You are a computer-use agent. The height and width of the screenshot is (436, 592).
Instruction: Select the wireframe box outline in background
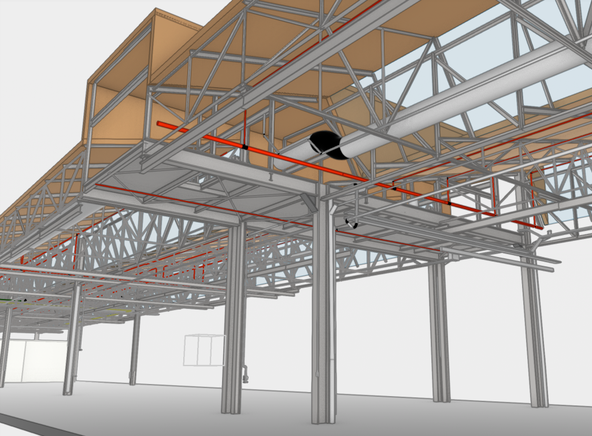203,350
